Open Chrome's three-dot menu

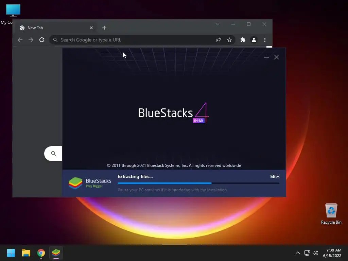click(265, 40)
